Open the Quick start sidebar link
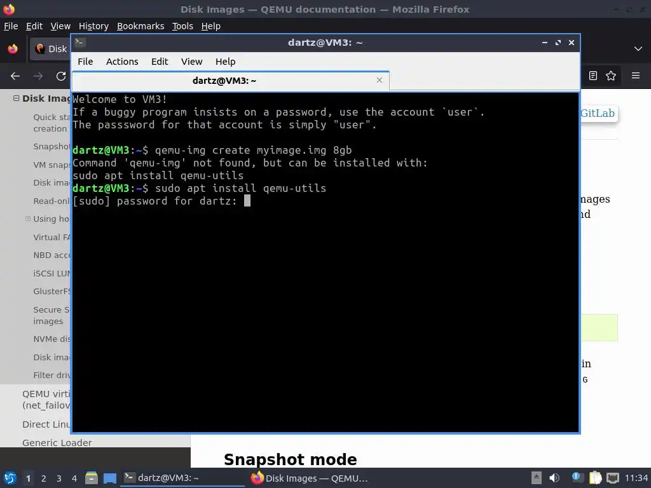This screenshot has width=651, height=488. pos(51,123)
